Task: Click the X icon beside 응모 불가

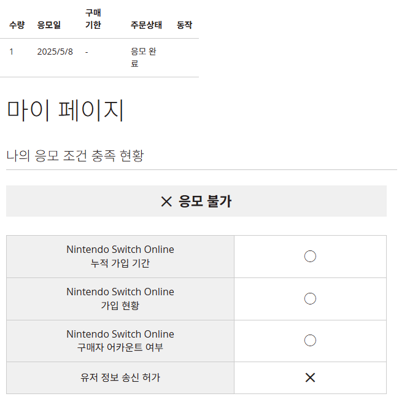Action: coord(166,201)
